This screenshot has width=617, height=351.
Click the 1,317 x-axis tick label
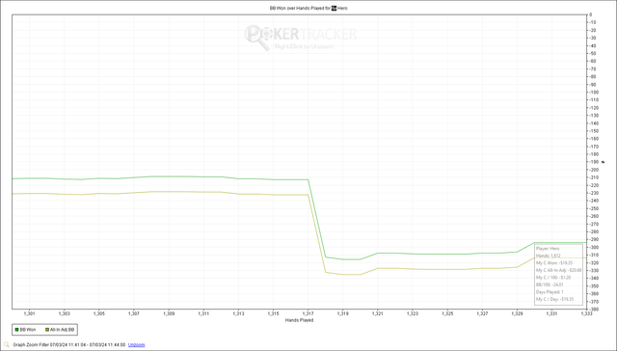pos(308,313)
